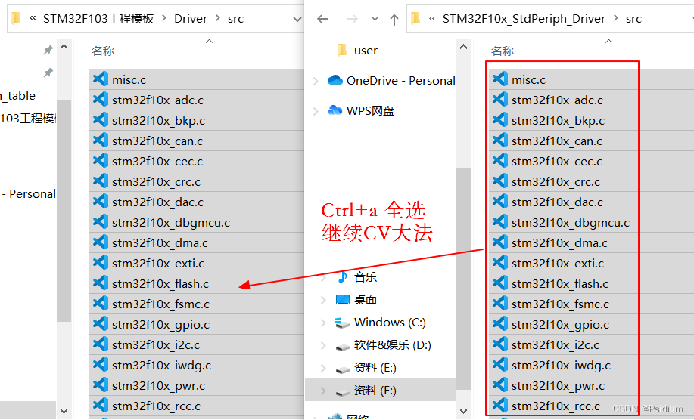
Task: Click stm32f10x_gpio.c icon in left Driver window
Action: [x=101, y=324]
